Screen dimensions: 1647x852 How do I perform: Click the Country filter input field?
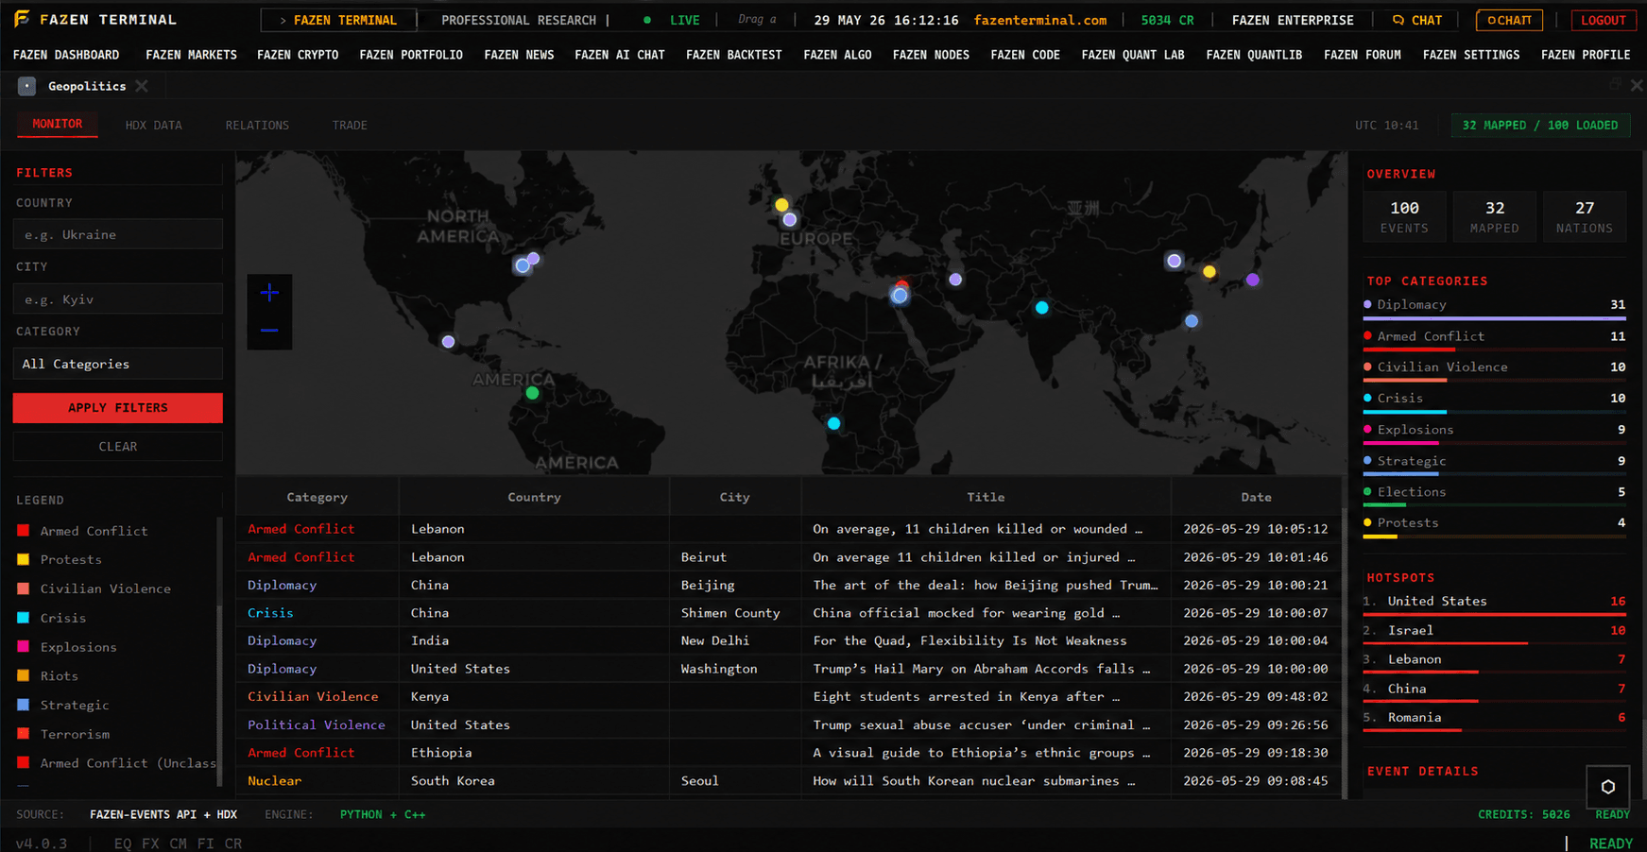tap(118, 234)
